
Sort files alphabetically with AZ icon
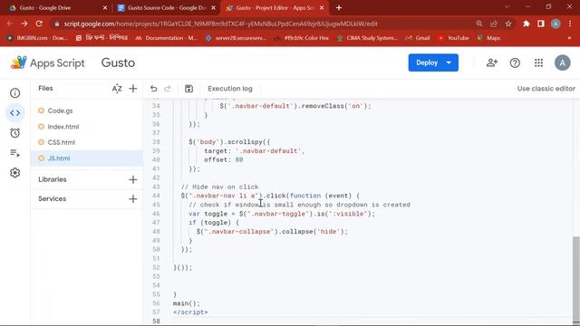[117, 89]
